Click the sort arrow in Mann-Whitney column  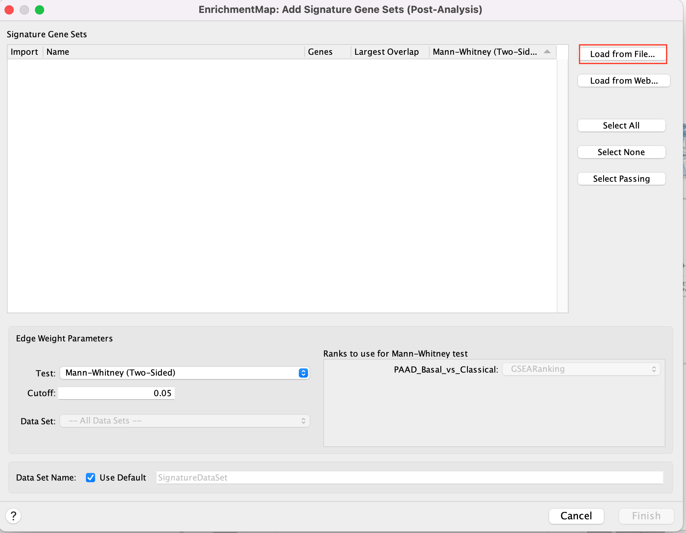[547, 52]
